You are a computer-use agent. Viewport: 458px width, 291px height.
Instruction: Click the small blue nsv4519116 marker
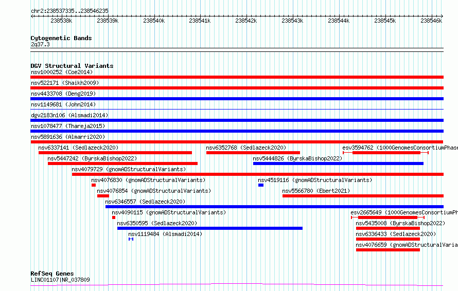(x=261, y=185)
